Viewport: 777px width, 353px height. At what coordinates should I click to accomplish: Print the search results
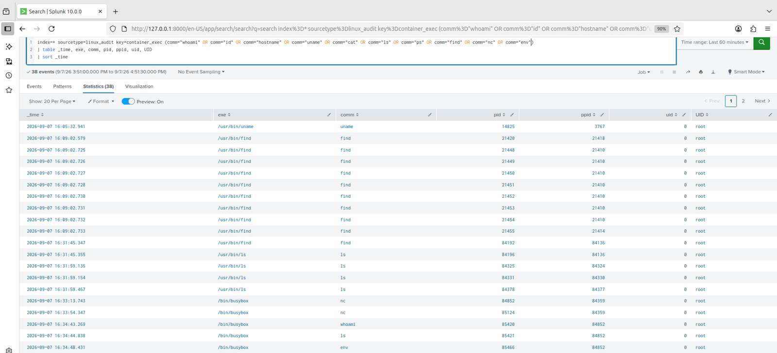pyautogui.click(x=700, y=72)
